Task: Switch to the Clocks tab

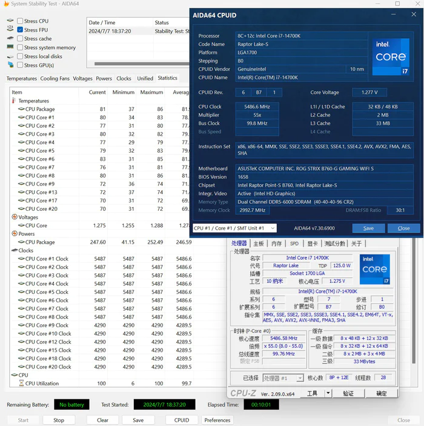Action: (x=124, y=79)
